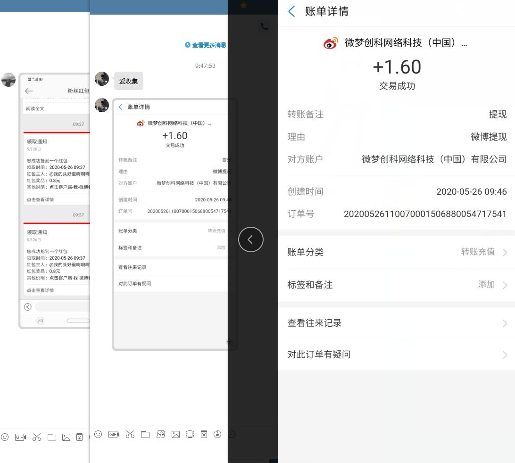This screenshot has width=515, height=463.
Task: Click the Weibo logo in the chat thumbnail
Action: point(141,124)
